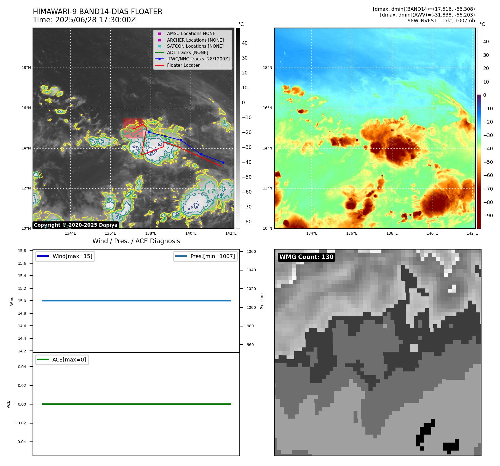Click the 98W.INVEST | 15kt, 1007mb text
500x466 pixels.
click(441, 21)
